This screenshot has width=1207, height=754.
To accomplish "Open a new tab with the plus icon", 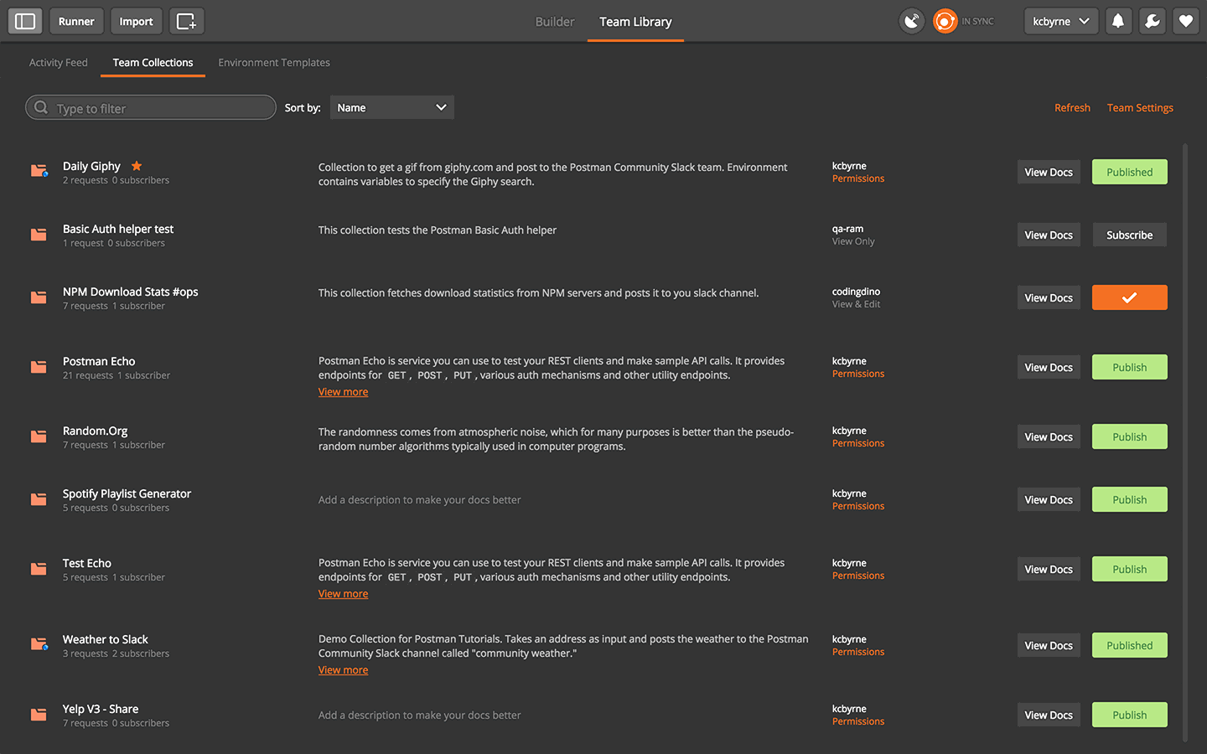I will click(x=186, y=21).
